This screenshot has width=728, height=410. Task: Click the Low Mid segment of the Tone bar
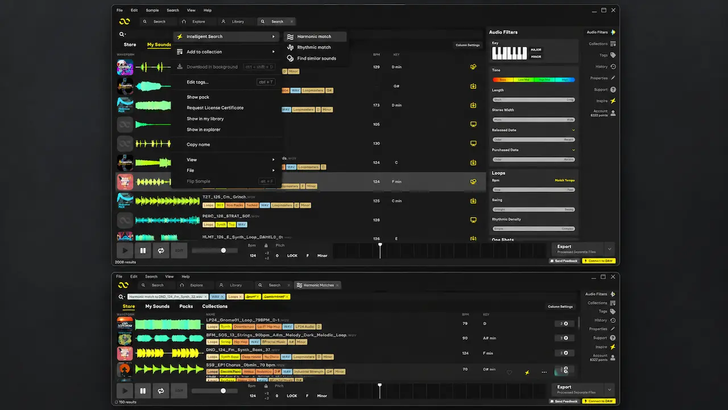click(x=524, y=80)
